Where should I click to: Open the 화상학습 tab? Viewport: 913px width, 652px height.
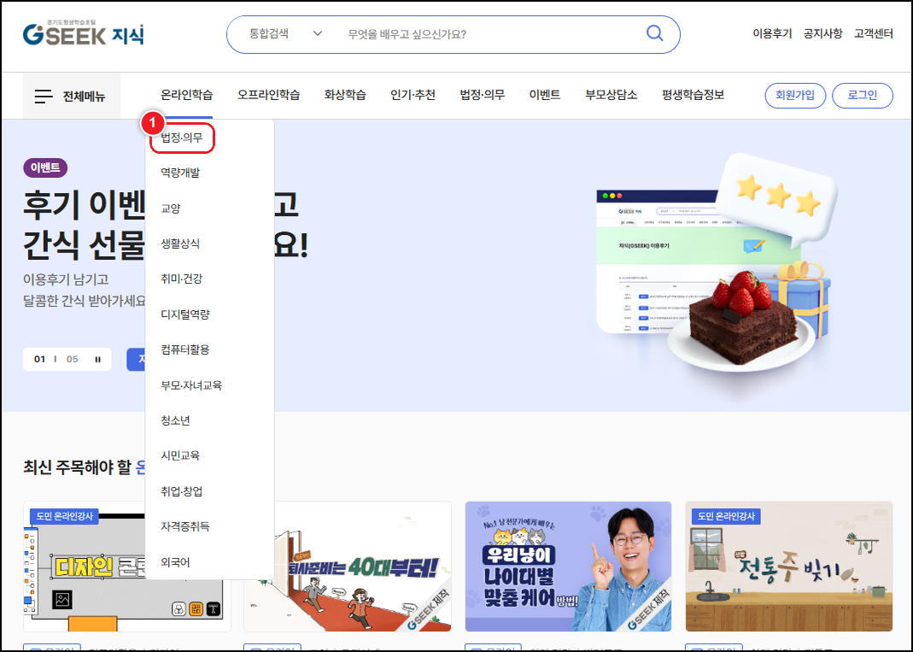pos(345,96)
